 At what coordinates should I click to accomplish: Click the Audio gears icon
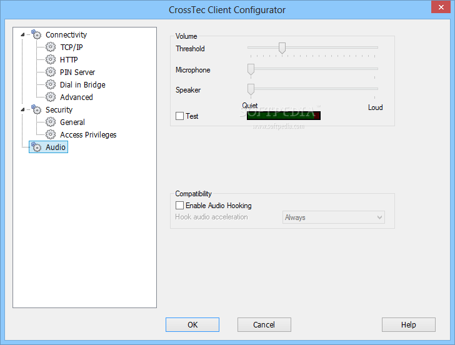point(36,147)
